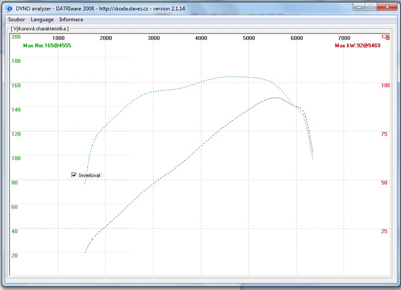Click the red 25 power axis label
401x290 pixels.
point(384,231)
